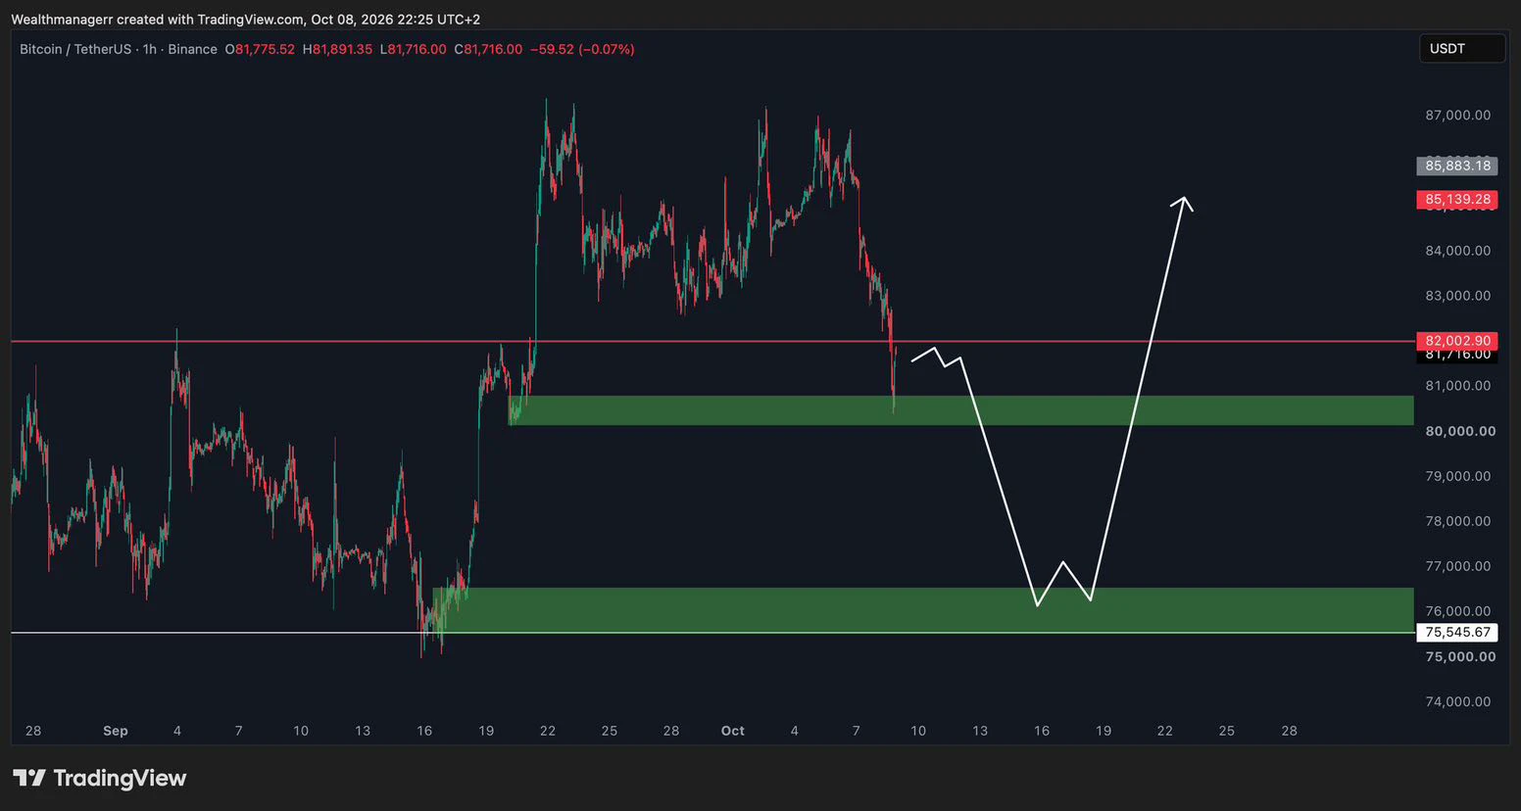The width and height of the screenshot is (1521, 811).
Task: Click the high value H81,891.35
Action: 337,49
